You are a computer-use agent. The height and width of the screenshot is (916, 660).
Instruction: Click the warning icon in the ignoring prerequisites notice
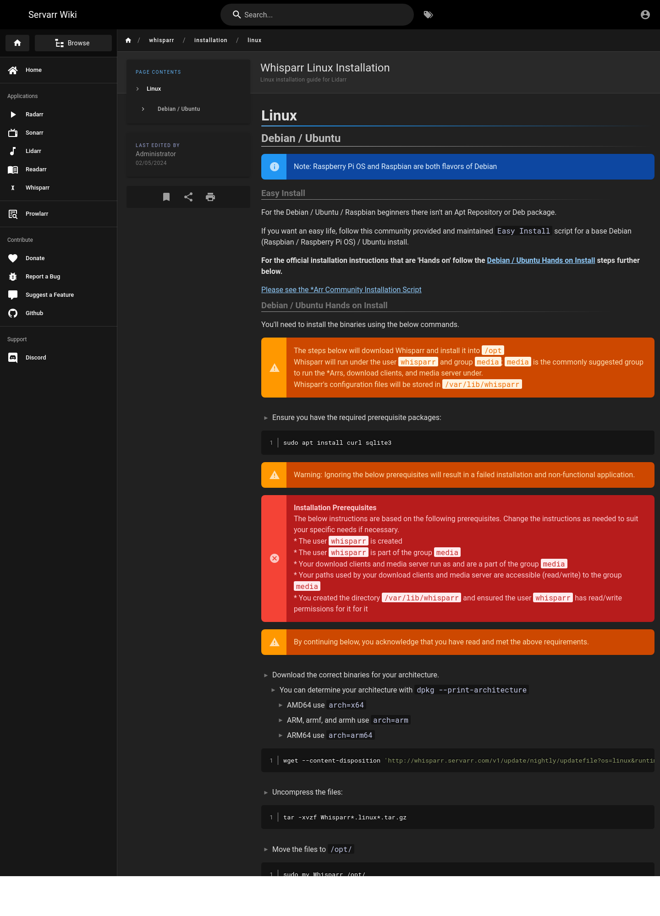tap(275, 475)
